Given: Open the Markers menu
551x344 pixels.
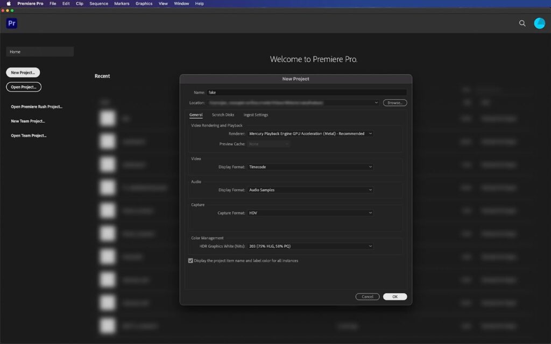Looking at the screenshot, I should pos(122,4).
